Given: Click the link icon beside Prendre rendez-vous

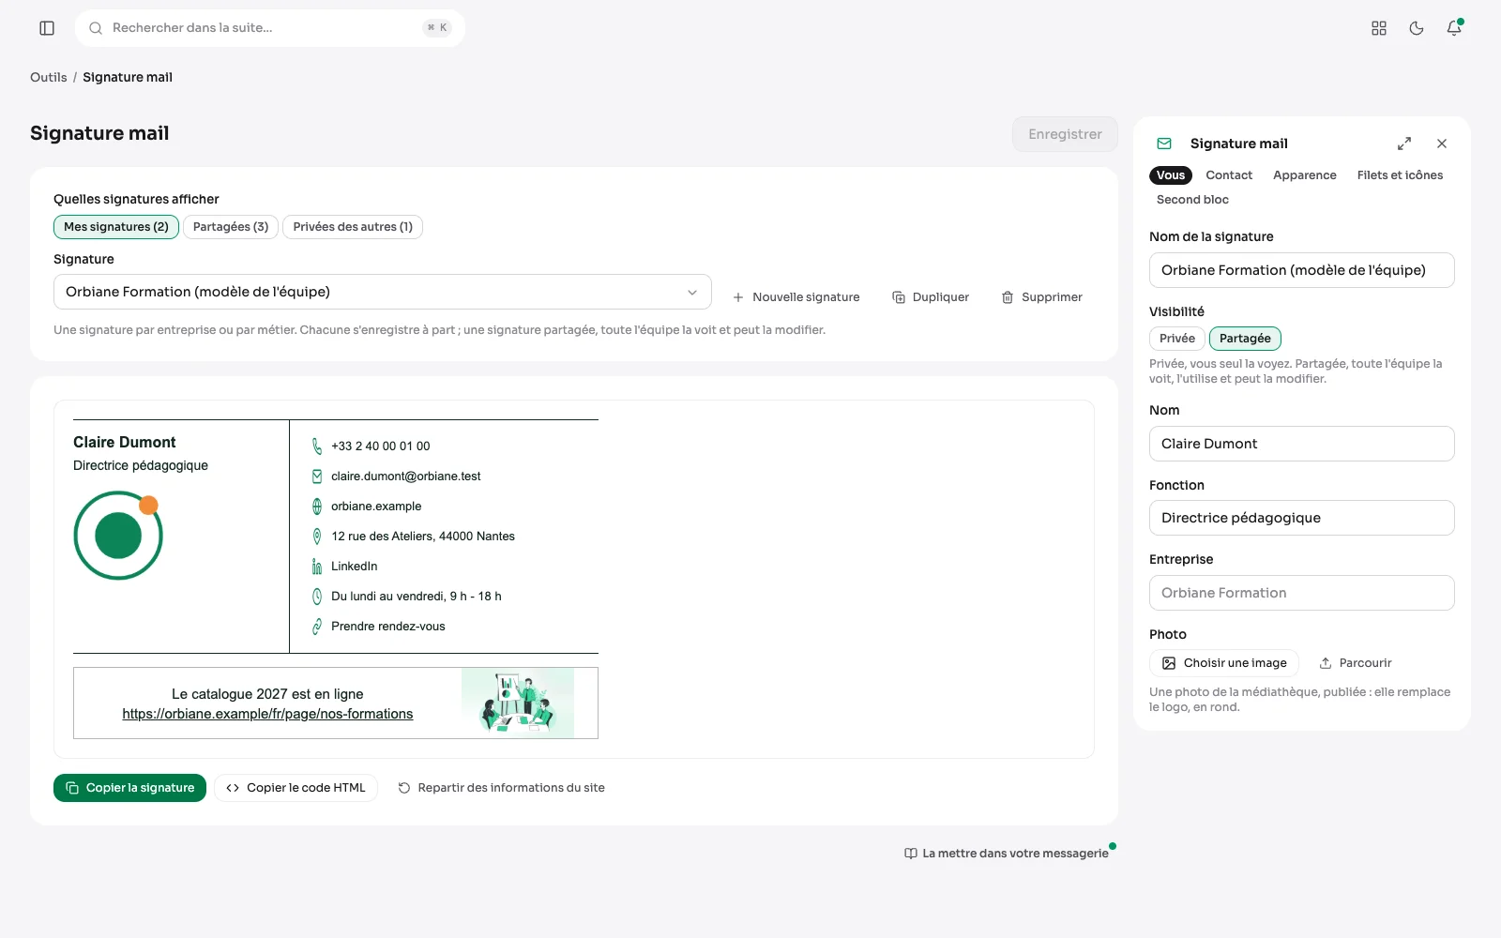Looking at the screenshot, I should click(317, 627).
